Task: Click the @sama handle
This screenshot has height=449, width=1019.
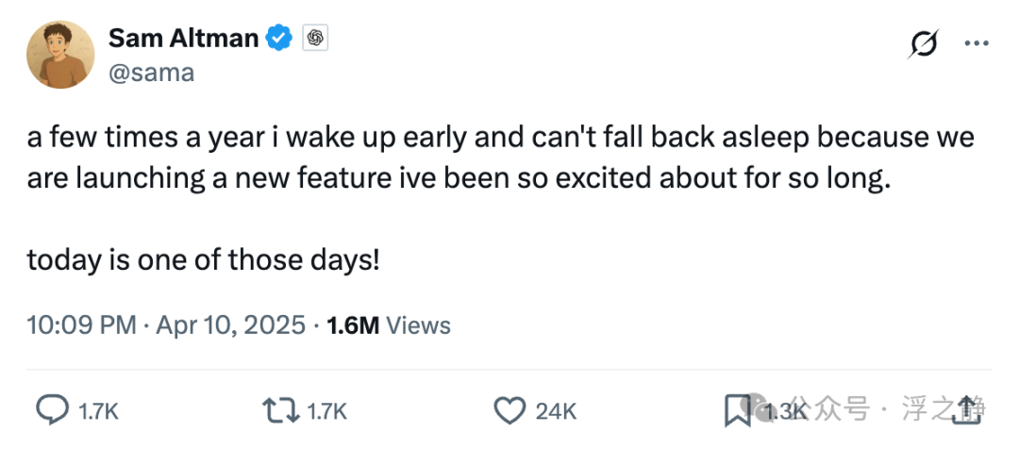Action: click(151, 73)
